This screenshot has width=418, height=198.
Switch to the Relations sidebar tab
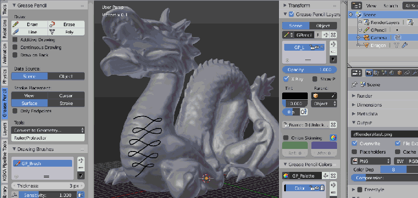click(x=4, y=29)
